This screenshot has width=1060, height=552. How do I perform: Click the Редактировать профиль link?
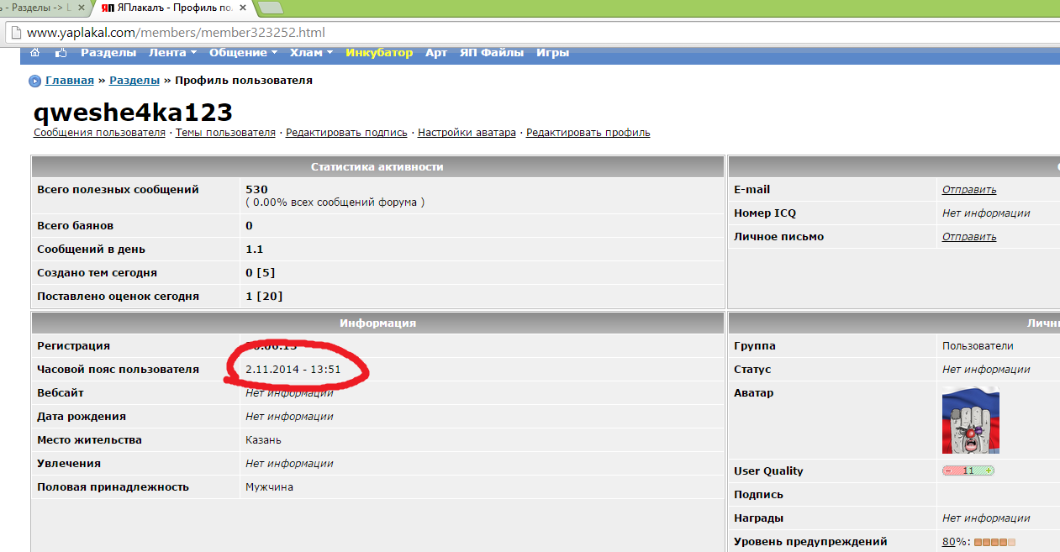click(588, 133)
